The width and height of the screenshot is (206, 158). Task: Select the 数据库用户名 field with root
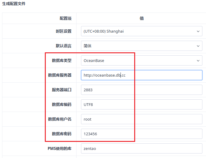coord(142,119)
